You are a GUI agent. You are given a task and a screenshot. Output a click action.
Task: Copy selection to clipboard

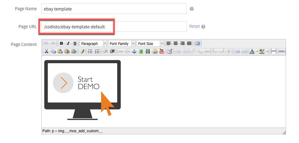tap(53, 51)
